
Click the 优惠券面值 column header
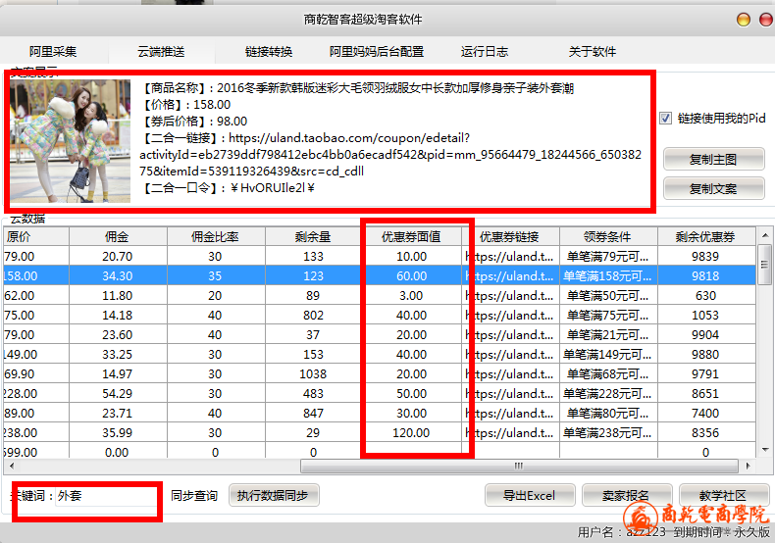[x=411, y=236]
